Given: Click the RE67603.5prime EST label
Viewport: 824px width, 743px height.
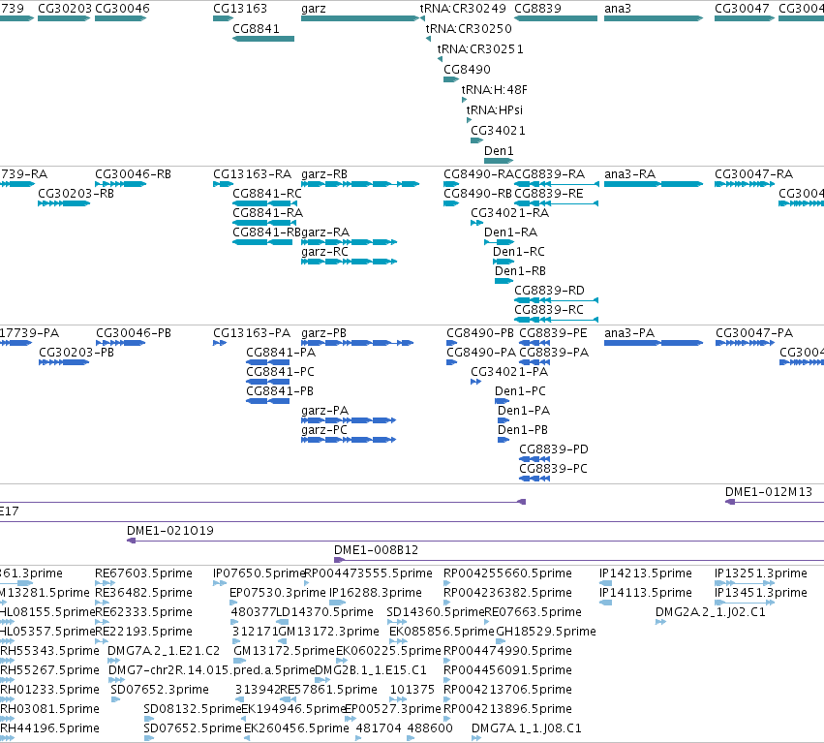Looking at the screenshot, I should tap(143, 573).
